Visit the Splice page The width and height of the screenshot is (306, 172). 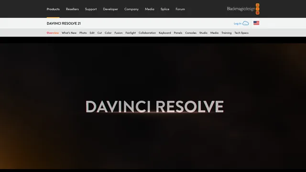(164, 9)
